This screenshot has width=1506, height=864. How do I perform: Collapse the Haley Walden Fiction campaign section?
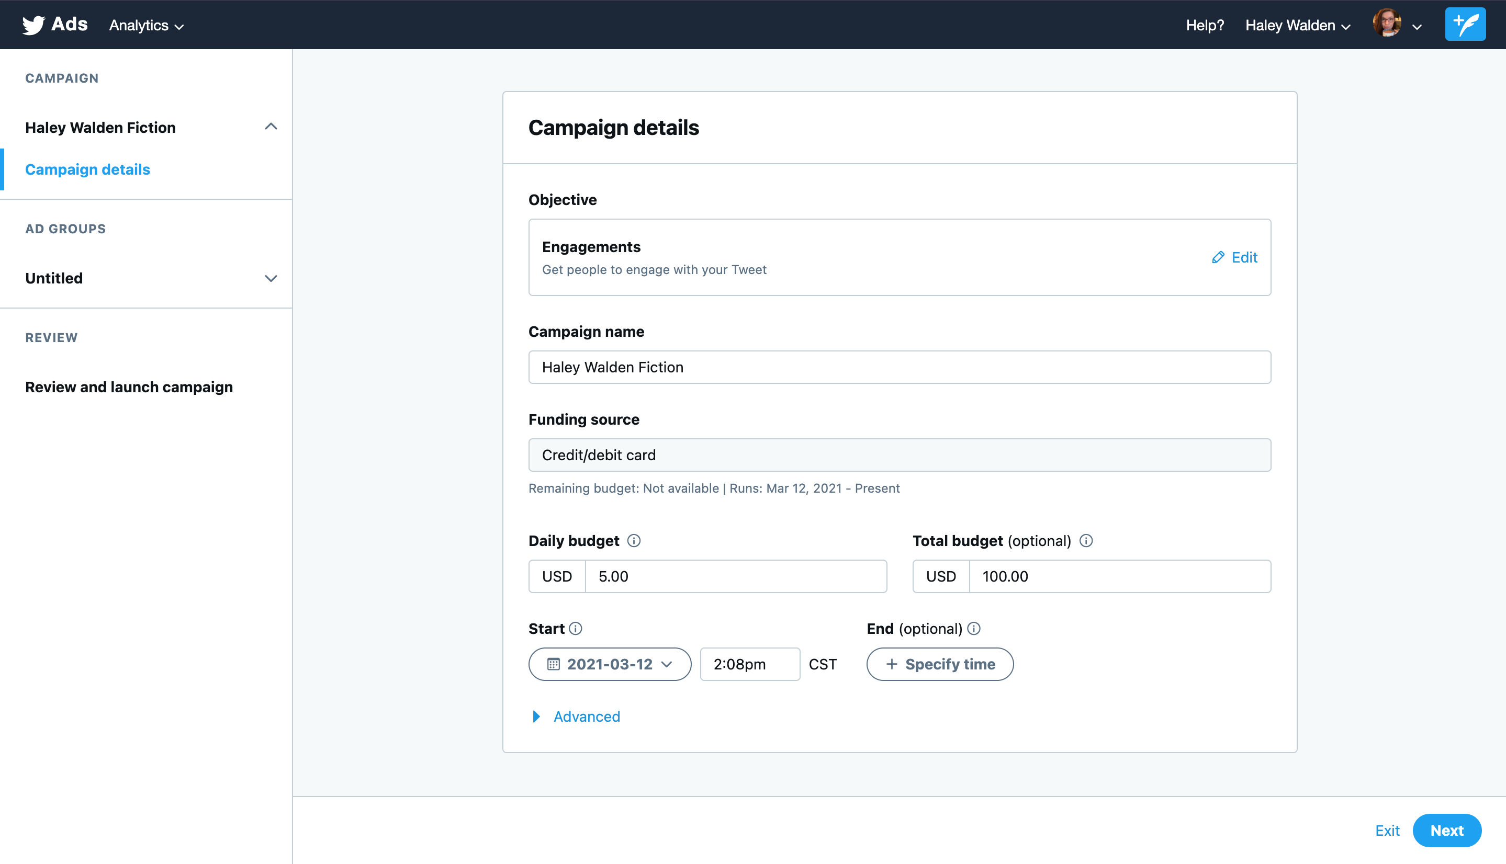271,127
